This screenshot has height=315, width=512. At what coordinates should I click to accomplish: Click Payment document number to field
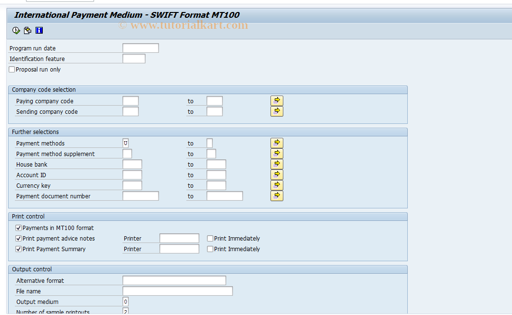(225, 196)
